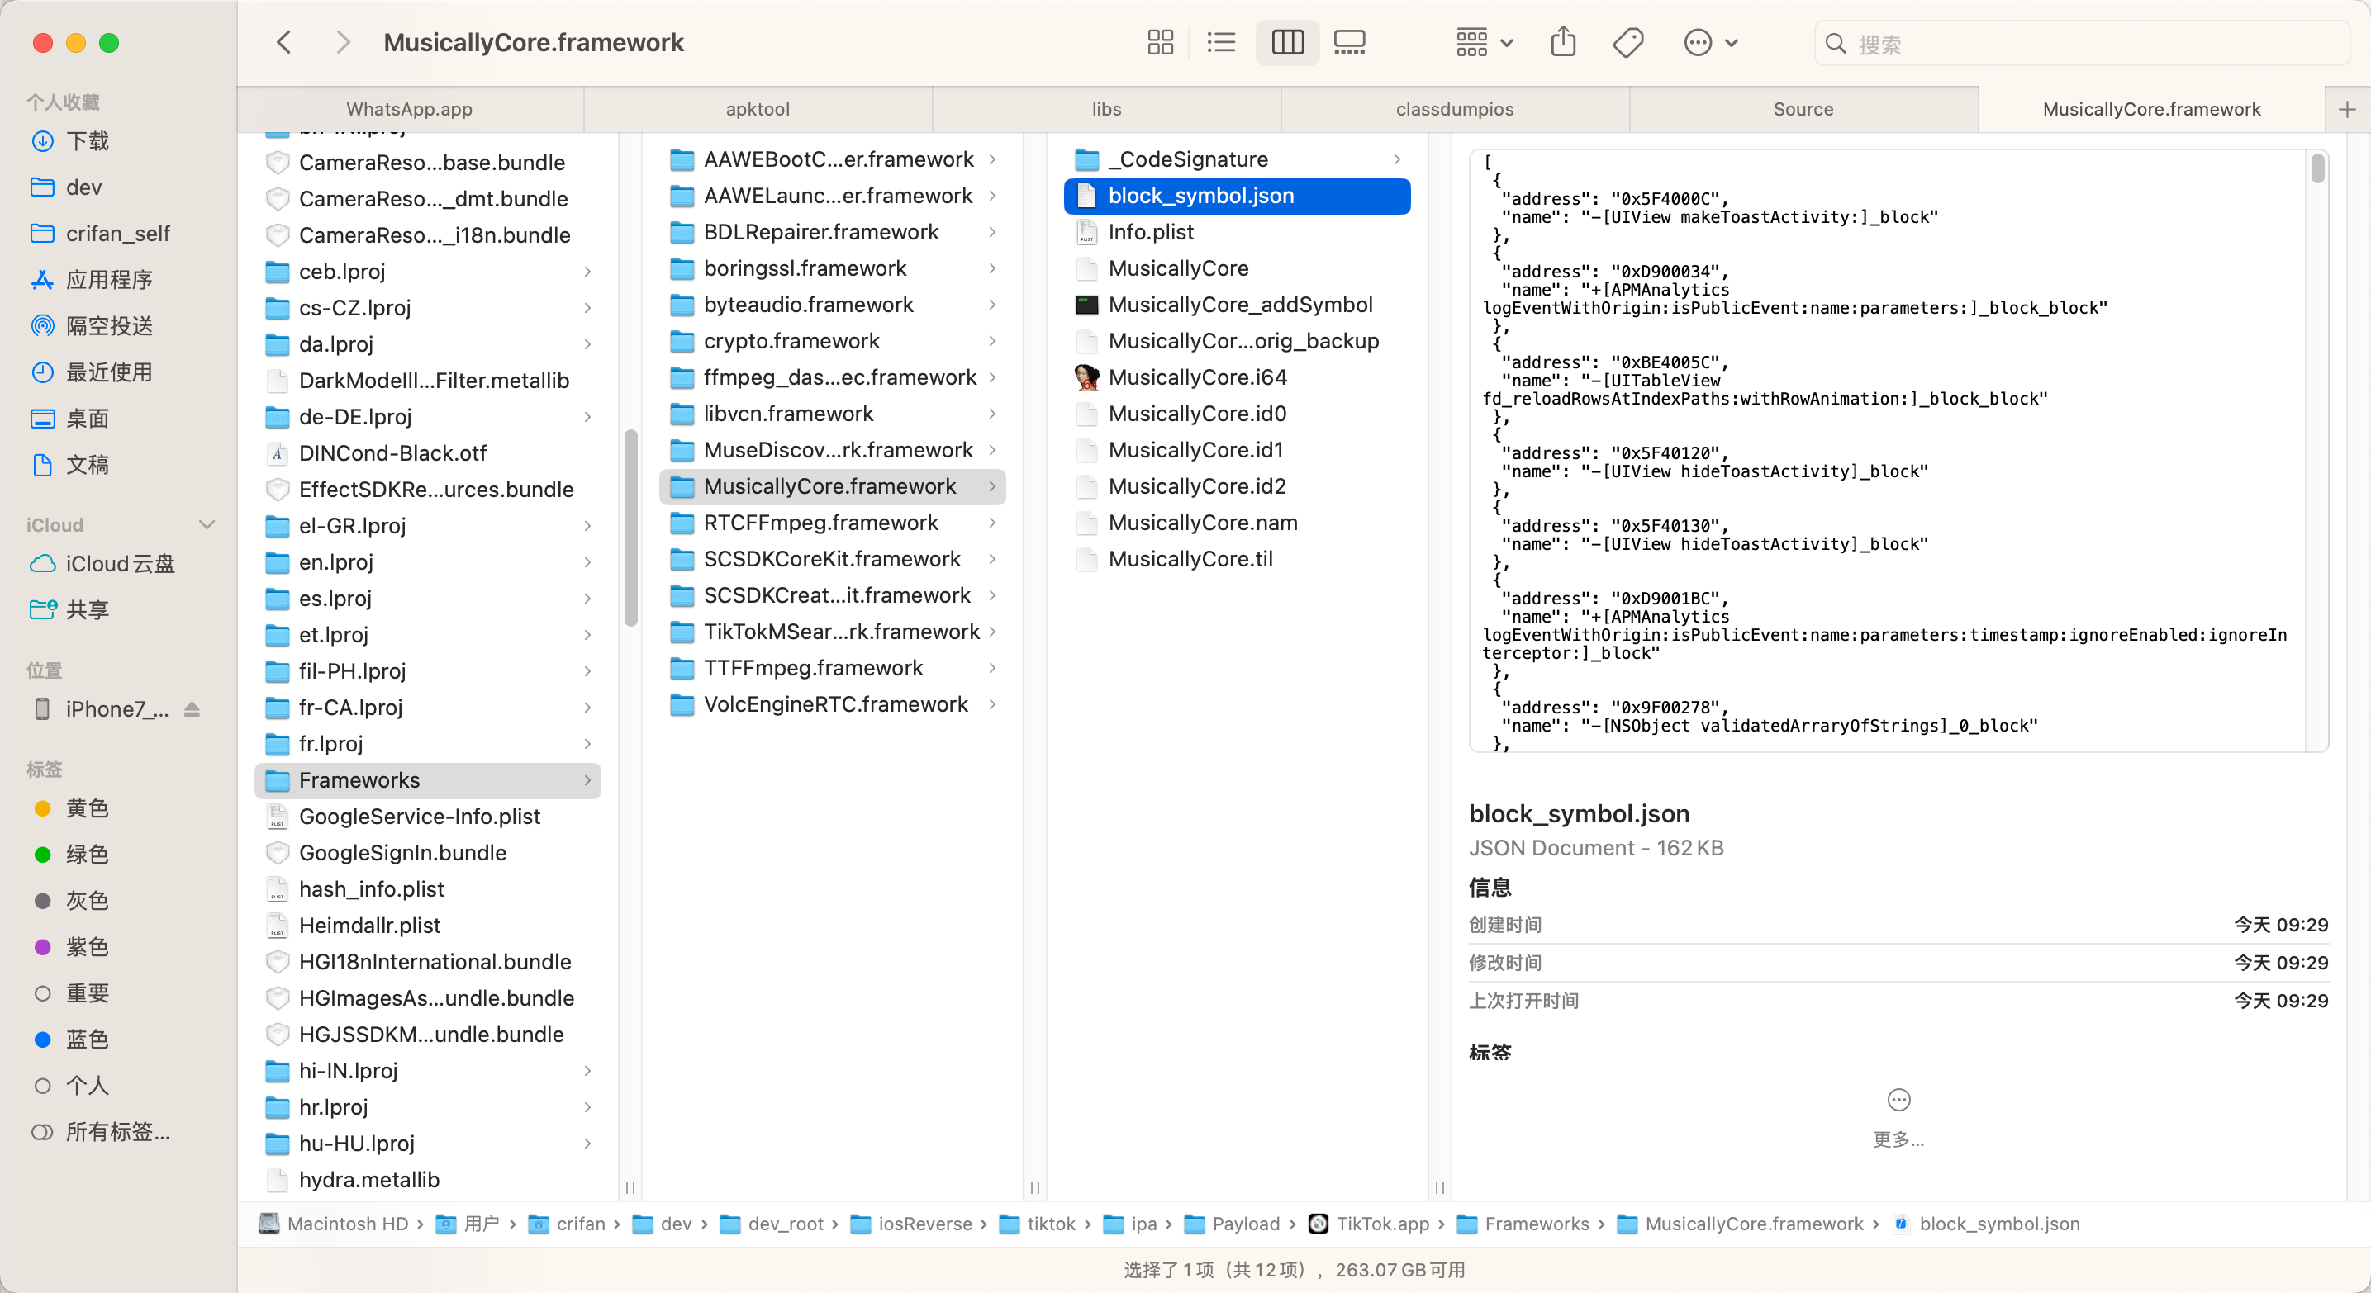Switch to list view
The width and height of the screenshot is (2371, 1293).
pyautogui.click(x=1220, y=42)
